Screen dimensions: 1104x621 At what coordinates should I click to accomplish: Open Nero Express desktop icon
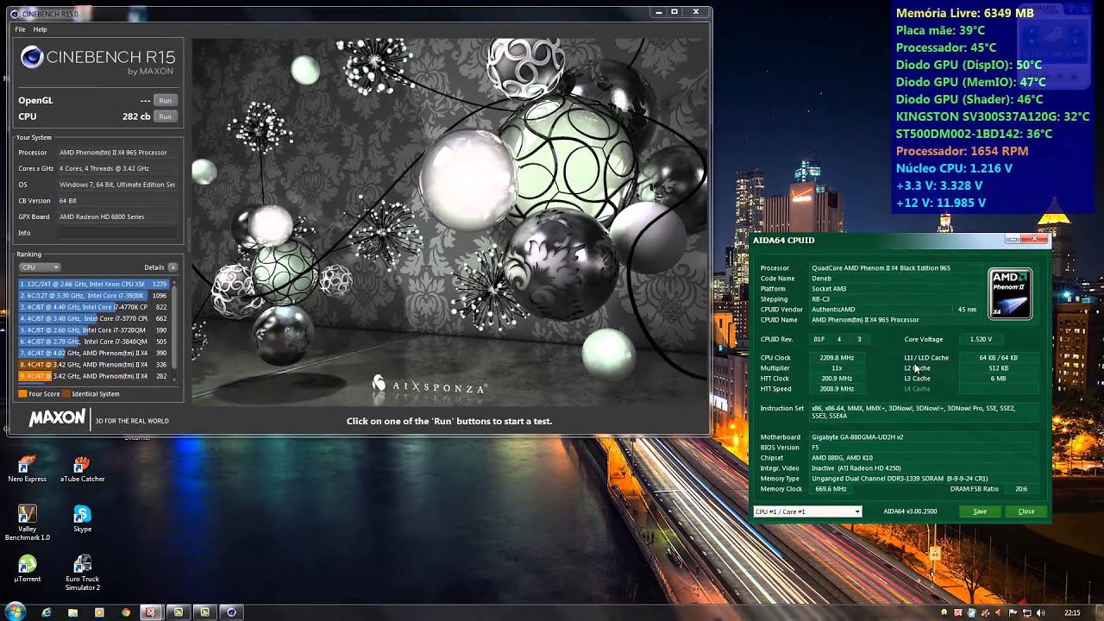pos(27,469)
